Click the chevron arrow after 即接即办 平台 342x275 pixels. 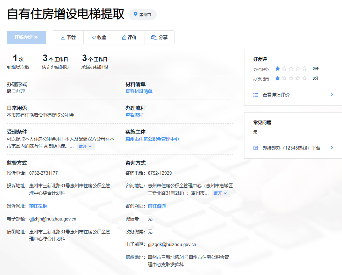point(332,147)
